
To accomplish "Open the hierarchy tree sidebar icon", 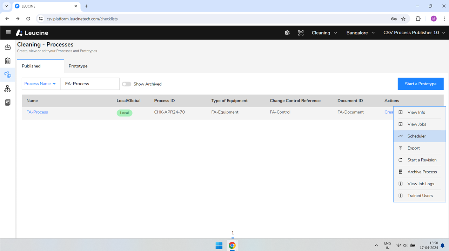I will coord(7,88).
